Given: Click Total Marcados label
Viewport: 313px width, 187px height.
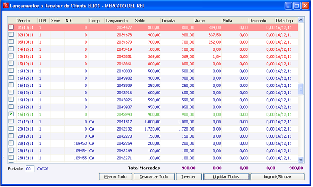Looking at the screenshot, I should [144, 168].
